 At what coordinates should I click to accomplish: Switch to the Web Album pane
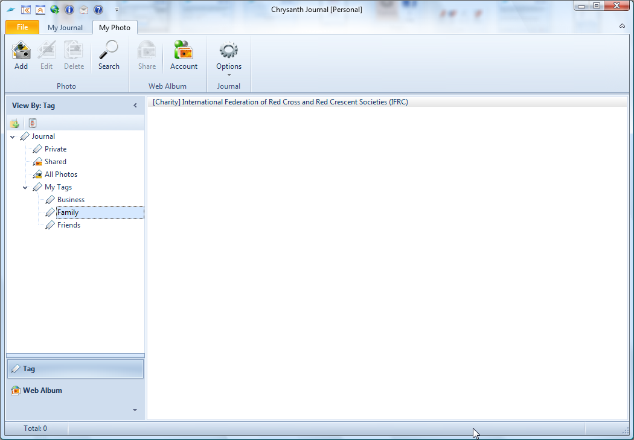tap(42, 391)
